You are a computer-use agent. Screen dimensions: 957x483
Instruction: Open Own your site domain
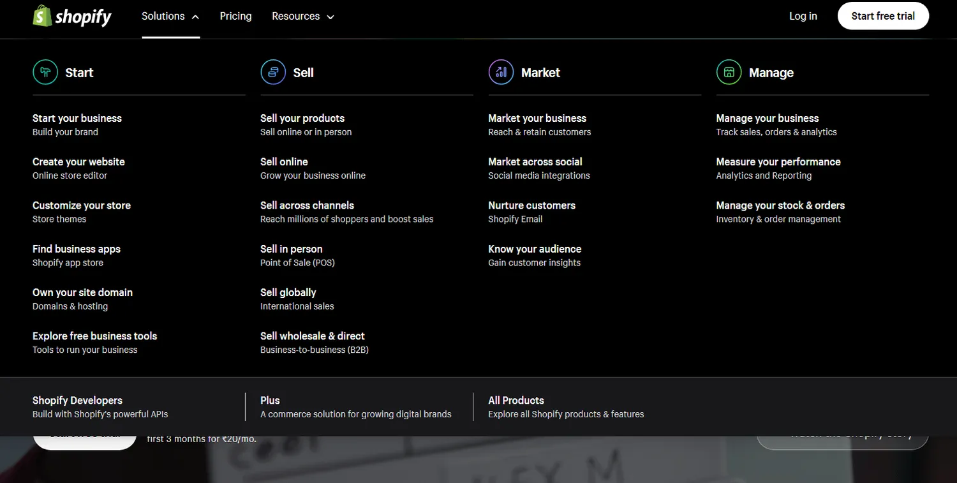coord(82,292)
